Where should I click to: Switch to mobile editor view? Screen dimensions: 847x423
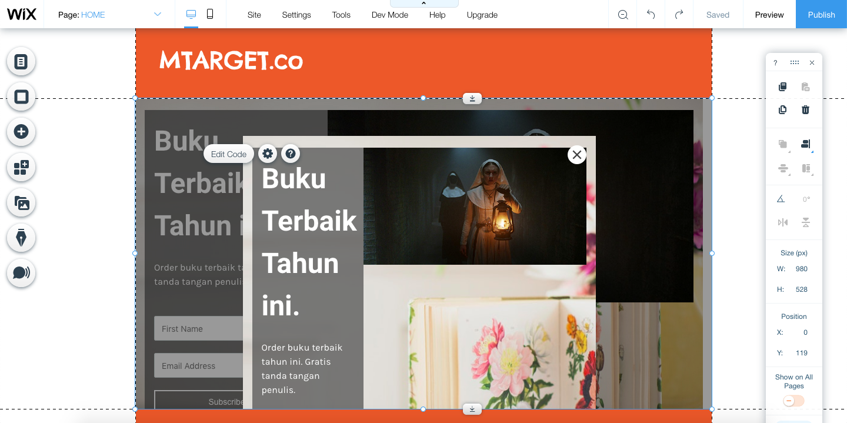[210, 14]
